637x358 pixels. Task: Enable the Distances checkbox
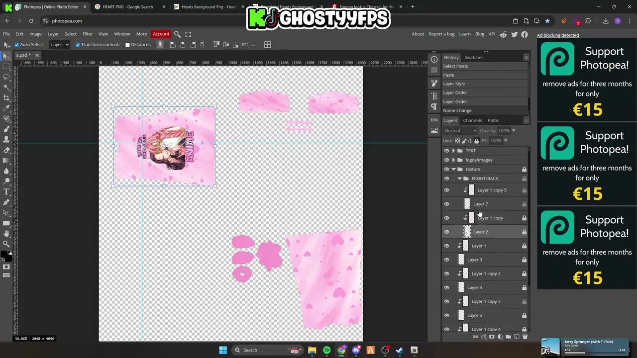127,45
